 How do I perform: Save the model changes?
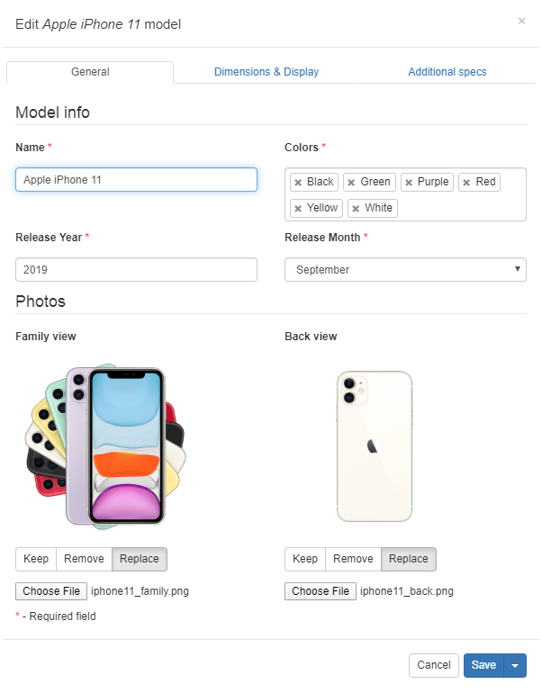(483, 665)
